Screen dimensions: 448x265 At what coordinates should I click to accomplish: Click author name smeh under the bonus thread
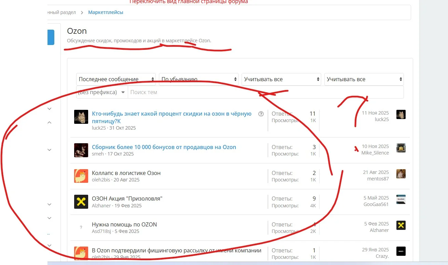98,154
